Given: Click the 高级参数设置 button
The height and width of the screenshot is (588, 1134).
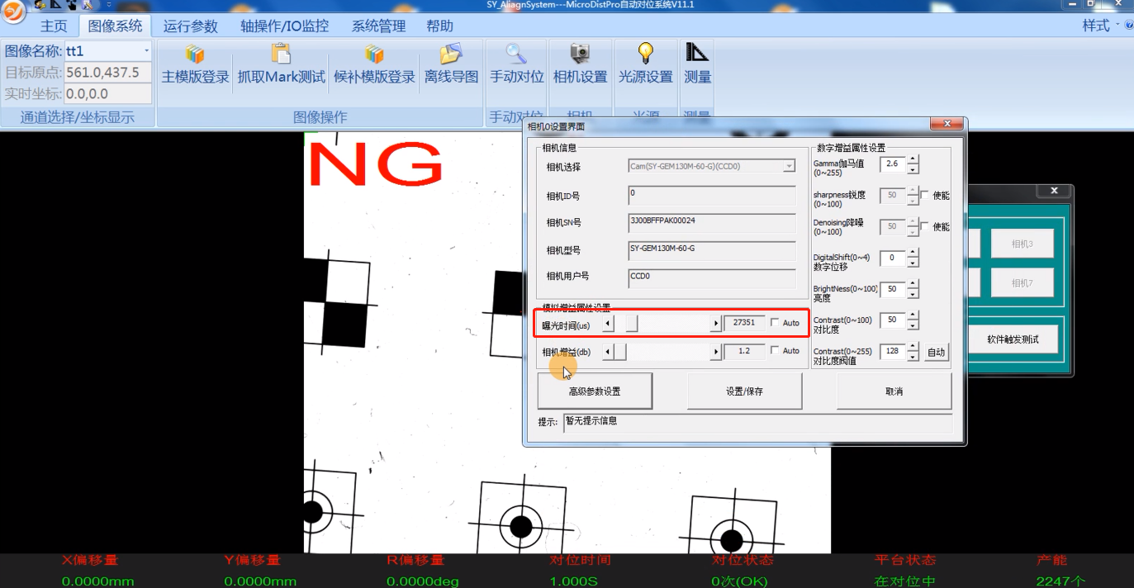Looking at the screenshot, I should 595,391.
